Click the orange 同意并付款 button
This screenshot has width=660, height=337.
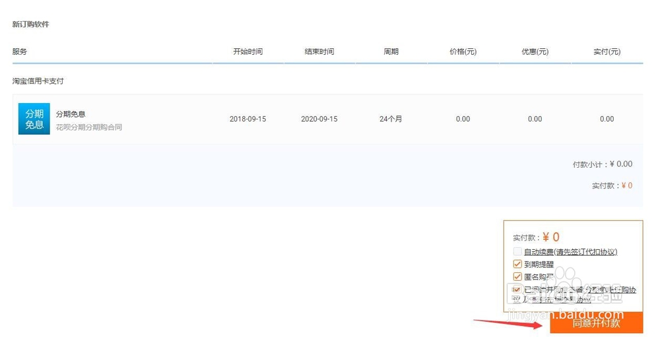click(x=597, y=323)
